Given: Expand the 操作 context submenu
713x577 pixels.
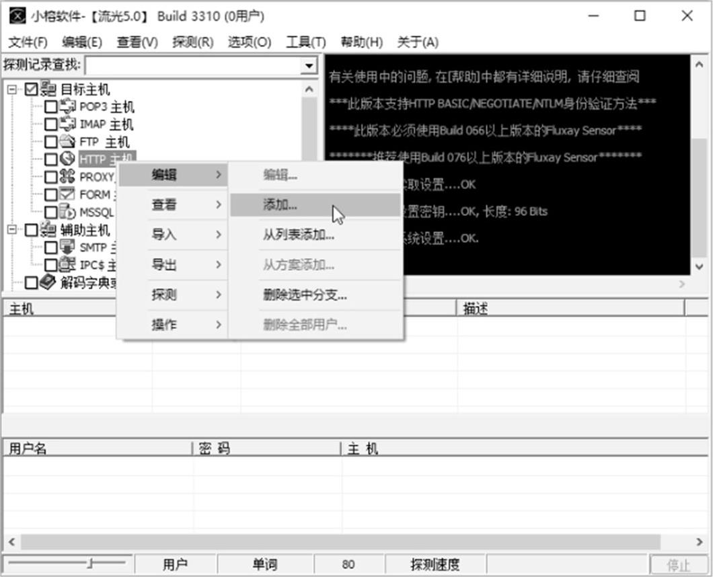Looking at the screenshot, I should (x=174, y=325).
